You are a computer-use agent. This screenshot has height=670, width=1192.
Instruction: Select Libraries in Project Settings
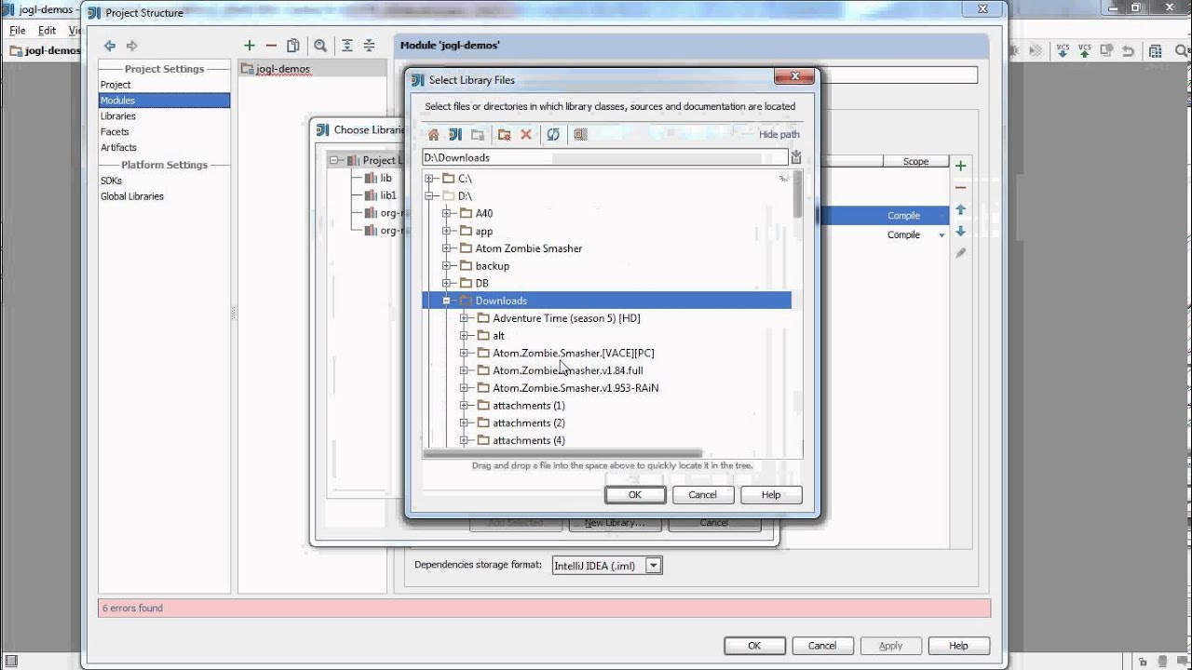click(x=118, y=116)
